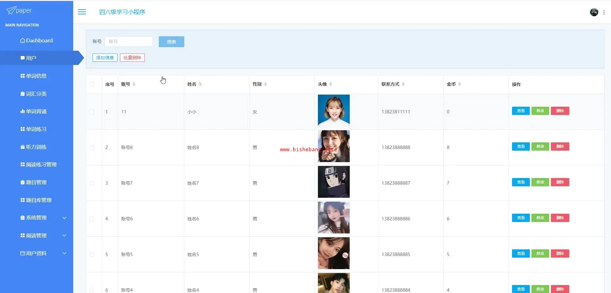Click the paper plane logo icon
611x293 pixels.
[x=11, y=11]
